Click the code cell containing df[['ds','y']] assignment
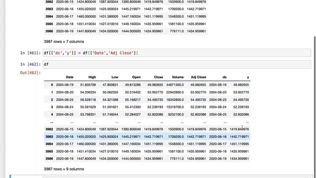Image resolution: width=316 pixels, height=178 pixels. click(177, 53)
